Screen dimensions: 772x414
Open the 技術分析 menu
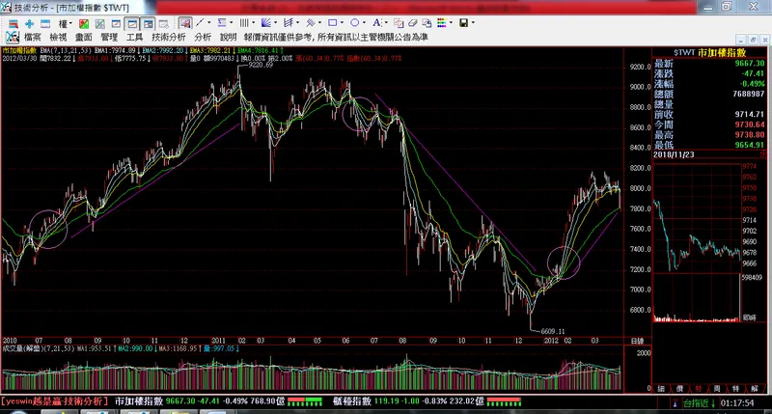coord(169,37)
